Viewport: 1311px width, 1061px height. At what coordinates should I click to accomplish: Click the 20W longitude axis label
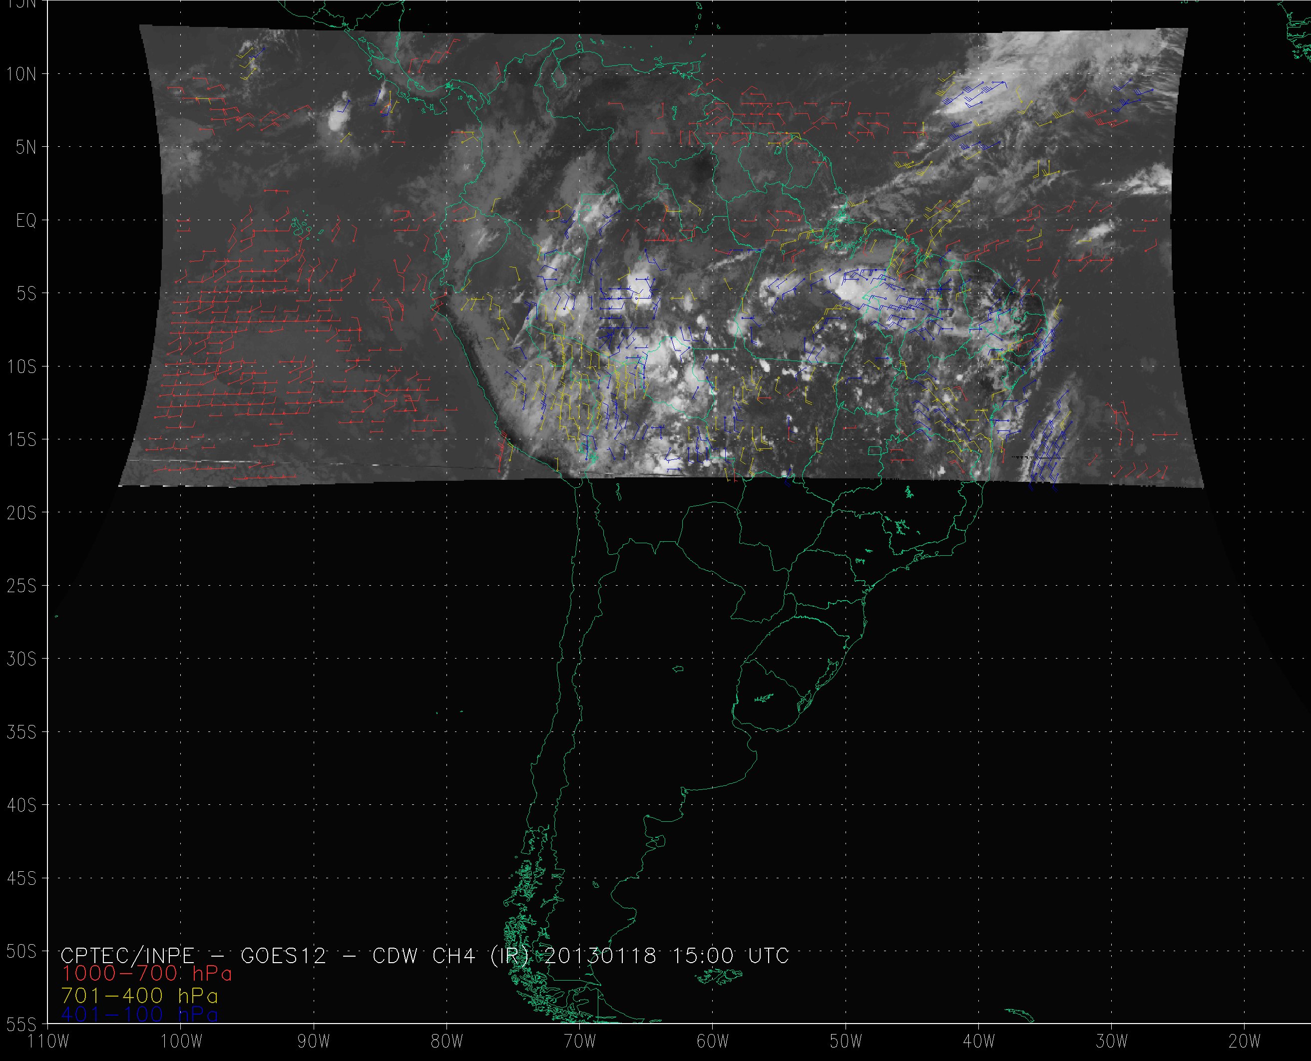pos(1245,1041)
